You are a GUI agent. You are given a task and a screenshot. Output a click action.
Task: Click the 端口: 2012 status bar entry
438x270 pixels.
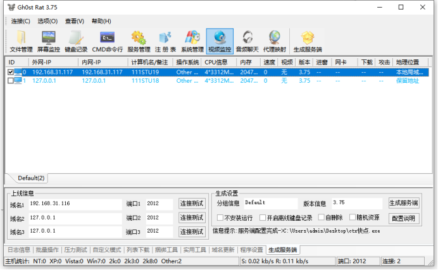[358, 261]
